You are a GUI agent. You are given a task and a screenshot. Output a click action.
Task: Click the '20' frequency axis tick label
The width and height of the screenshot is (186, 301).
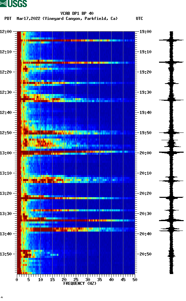coord(64,280)
